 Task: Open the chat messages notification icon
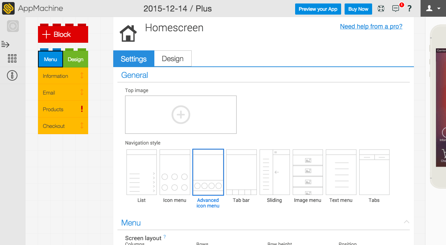click(x=395, y=9)
